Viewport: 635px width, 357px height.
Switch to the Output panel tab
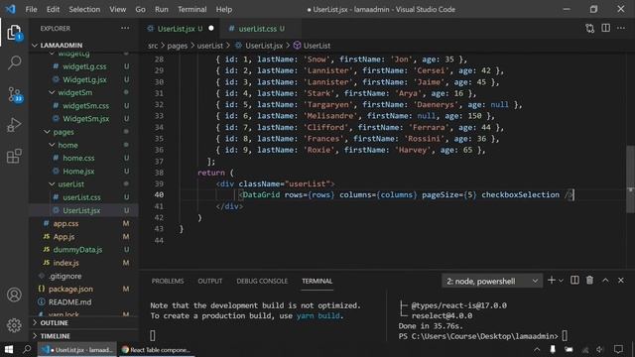(x=210, y=281)
